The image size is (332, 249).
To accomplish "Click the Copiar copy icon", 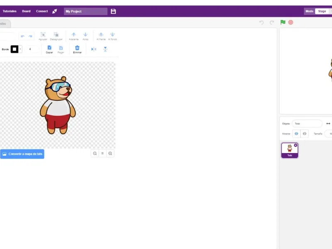I will 49,49.
